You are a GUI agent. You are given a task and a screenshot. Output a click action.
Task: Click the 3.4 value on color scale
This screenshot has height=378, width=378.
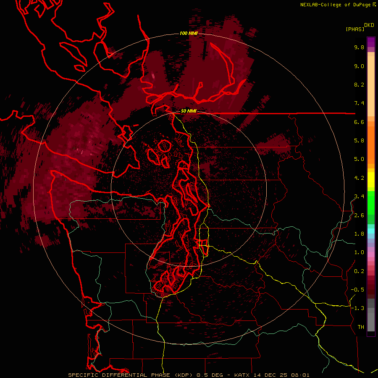(x=359, y=197)
